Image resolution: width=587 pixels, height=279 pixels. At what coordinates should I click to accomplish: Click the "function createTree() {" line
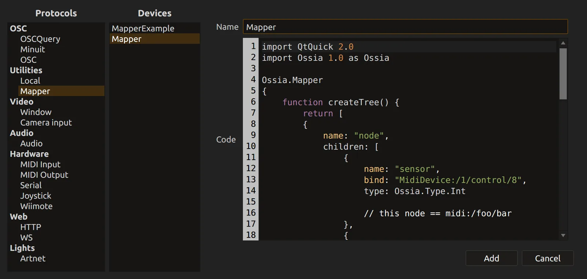pyautogui.click(x=341, y=102)
